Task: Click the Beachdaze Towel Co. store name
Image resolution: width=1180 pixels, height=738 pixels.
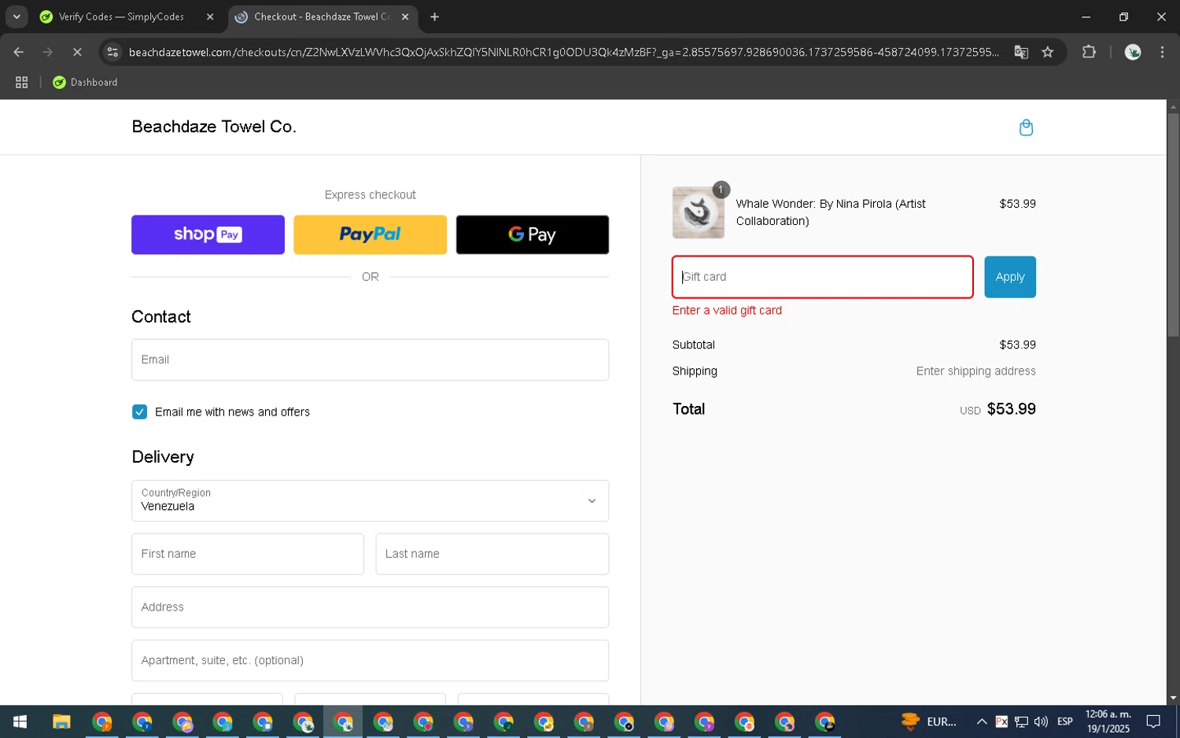Action: point(214,127)
